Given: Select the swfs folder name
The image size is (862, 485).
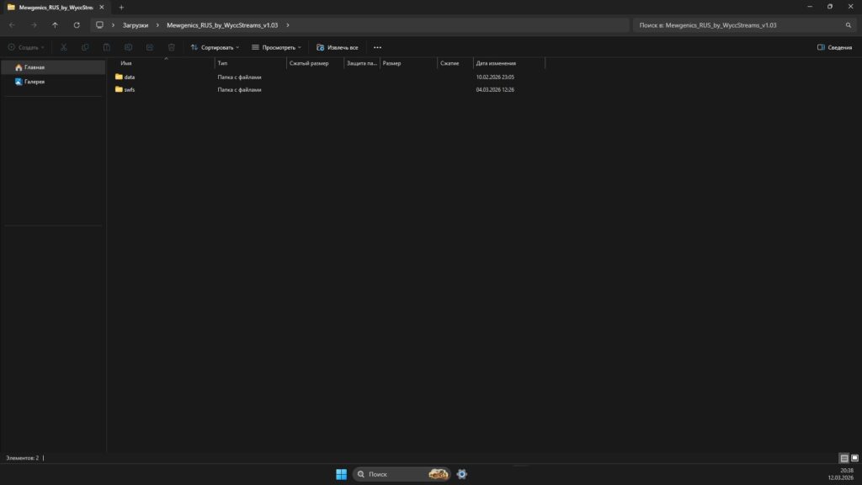Looking at the screenshot, I should [129, 89].
